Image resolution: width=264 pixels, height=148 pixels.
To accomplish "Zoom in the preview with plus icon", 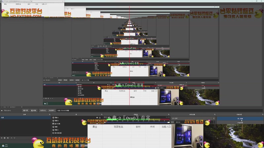I will 8,107.
